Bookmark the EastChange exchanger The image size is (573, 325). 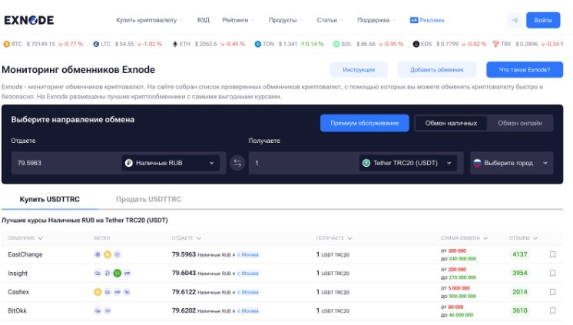(x=552, y=254)
